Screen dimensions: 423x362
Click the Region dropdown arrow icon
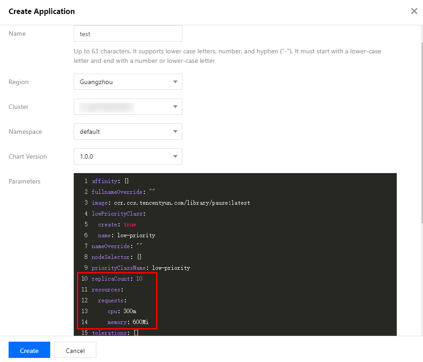coord(175,82)
